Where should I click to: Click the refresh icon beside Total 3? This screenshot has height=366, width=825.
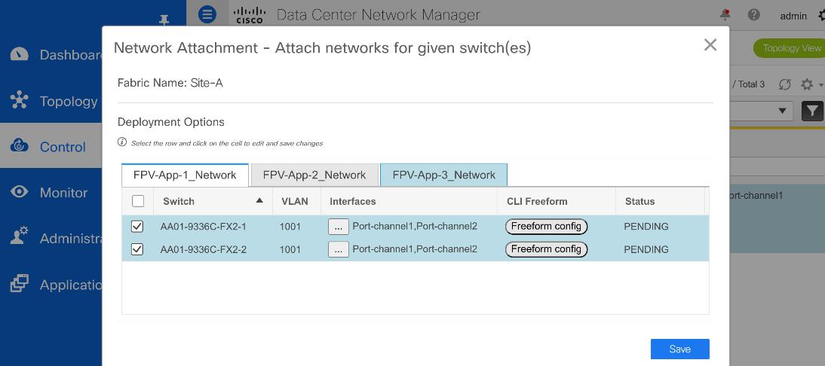[786, 84]
